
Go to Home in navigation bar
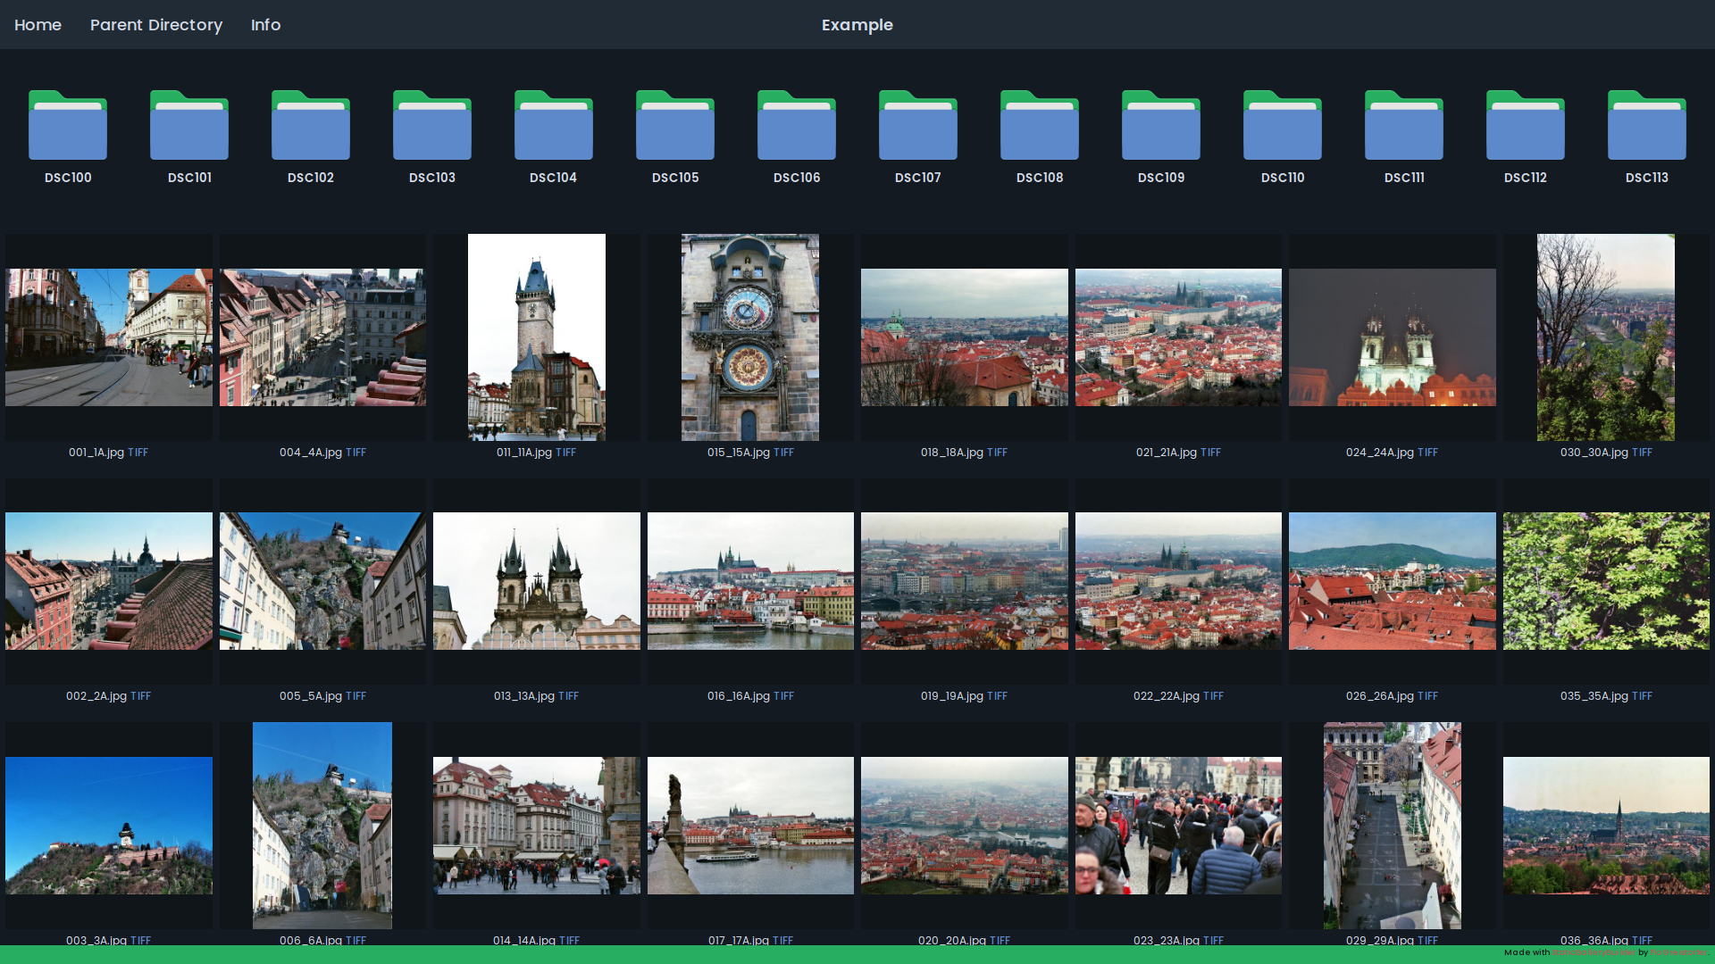(38, 25)
